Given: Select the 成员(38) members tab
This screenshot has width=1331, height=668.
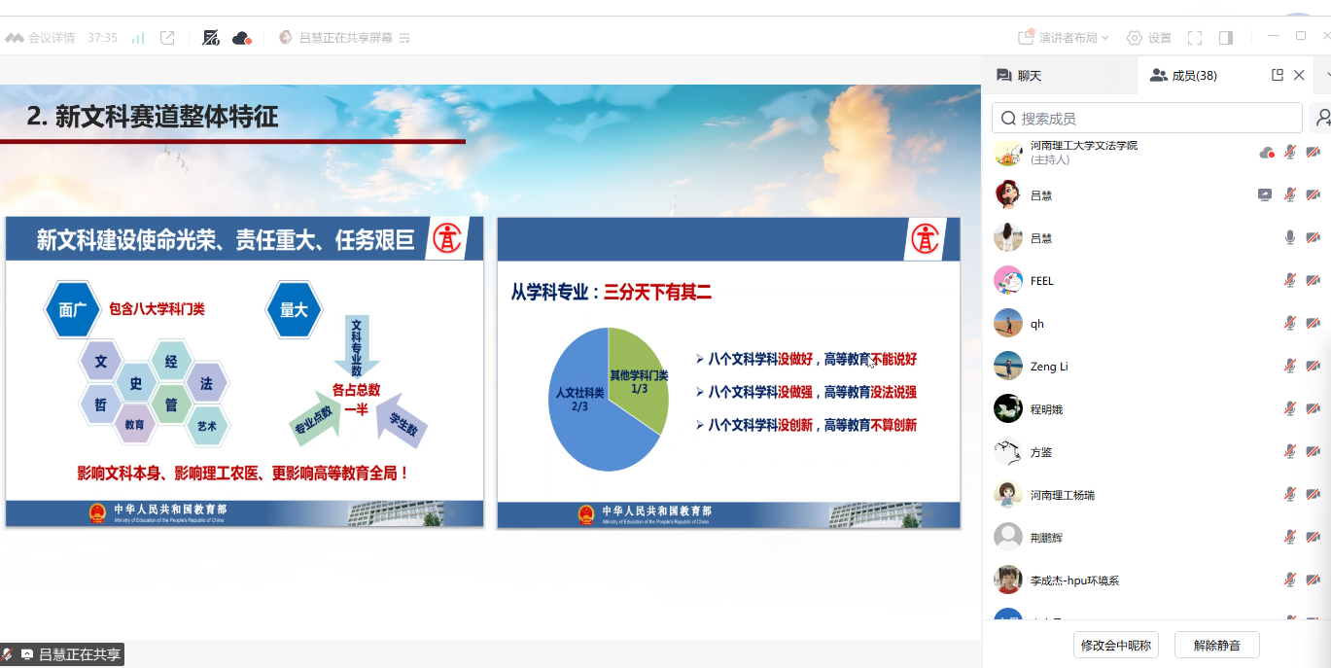Looking at the screenshot, I should [1183, 76].
